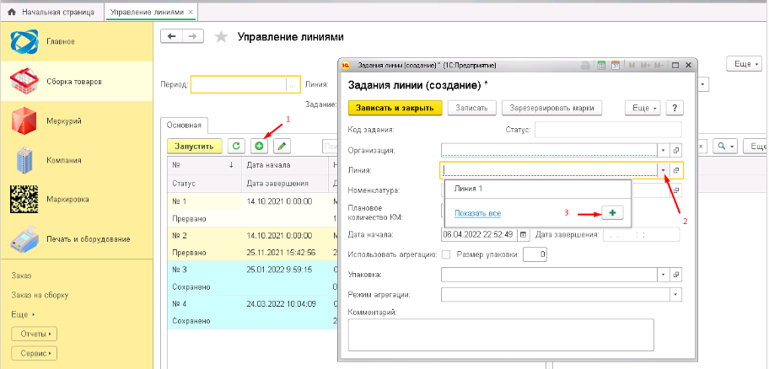Expand the Линия dropdown arrow
Image resolution: width=769 pixels, height=369 pixels.
click(x=664, y=170)
